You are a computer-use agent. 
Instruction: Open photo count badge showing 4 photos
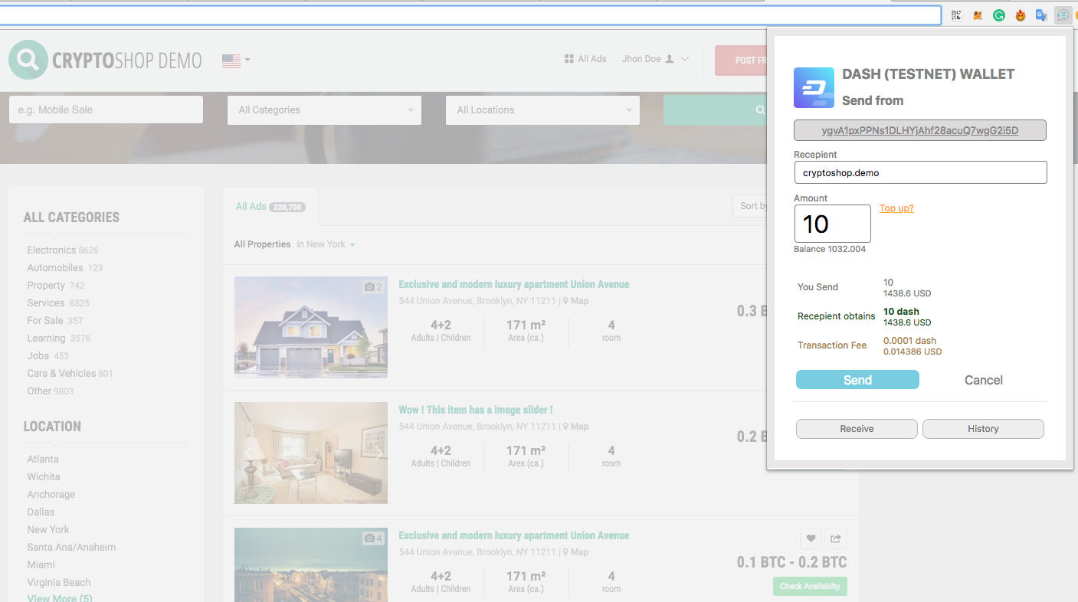[373, 538]
